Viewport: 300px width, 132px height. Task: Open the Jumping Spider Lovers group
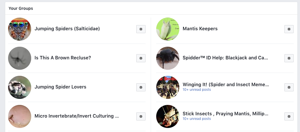pos(60,87)
